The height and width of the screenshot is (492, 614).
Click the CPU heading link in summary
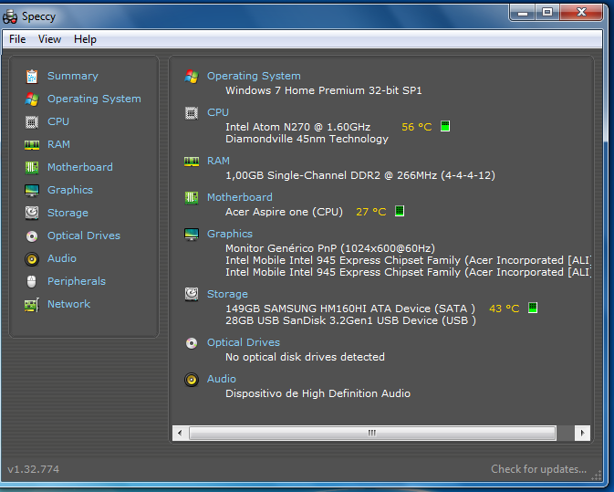pos(218,112)
